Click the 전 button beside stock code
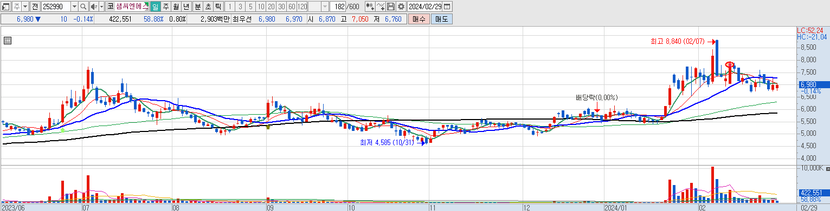Image resolution: width=830 pixels, height=211 pixels. tap(35, 6)
